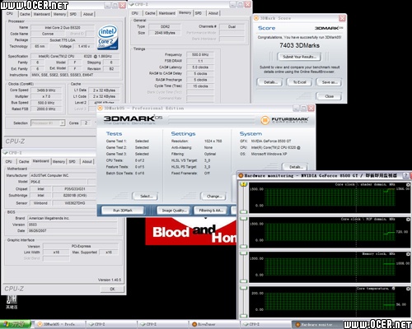This screenshot has height=329, width=412.
Task: Click the yellow warning icon beside the shader graph
Action: point(243,184)
